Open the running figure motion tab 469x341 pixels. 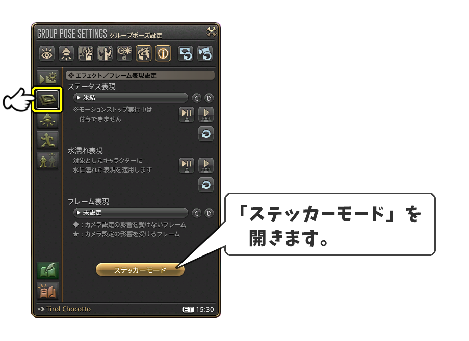pos(47,140)
